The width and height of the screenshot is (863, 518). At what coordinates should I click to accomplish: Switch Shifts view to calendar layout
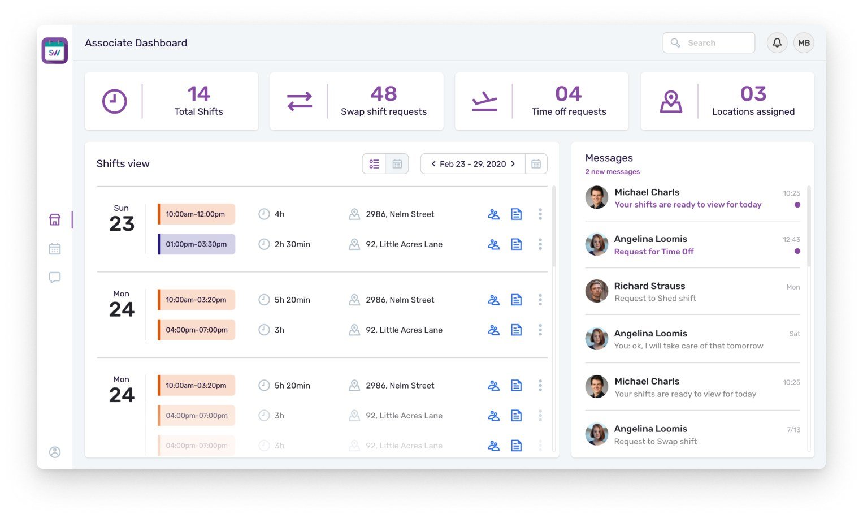397,164
